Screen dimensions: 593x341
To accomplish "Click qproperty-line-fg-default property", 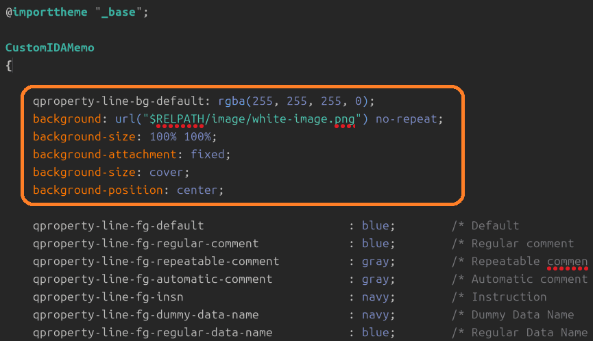I will point(119,225).
